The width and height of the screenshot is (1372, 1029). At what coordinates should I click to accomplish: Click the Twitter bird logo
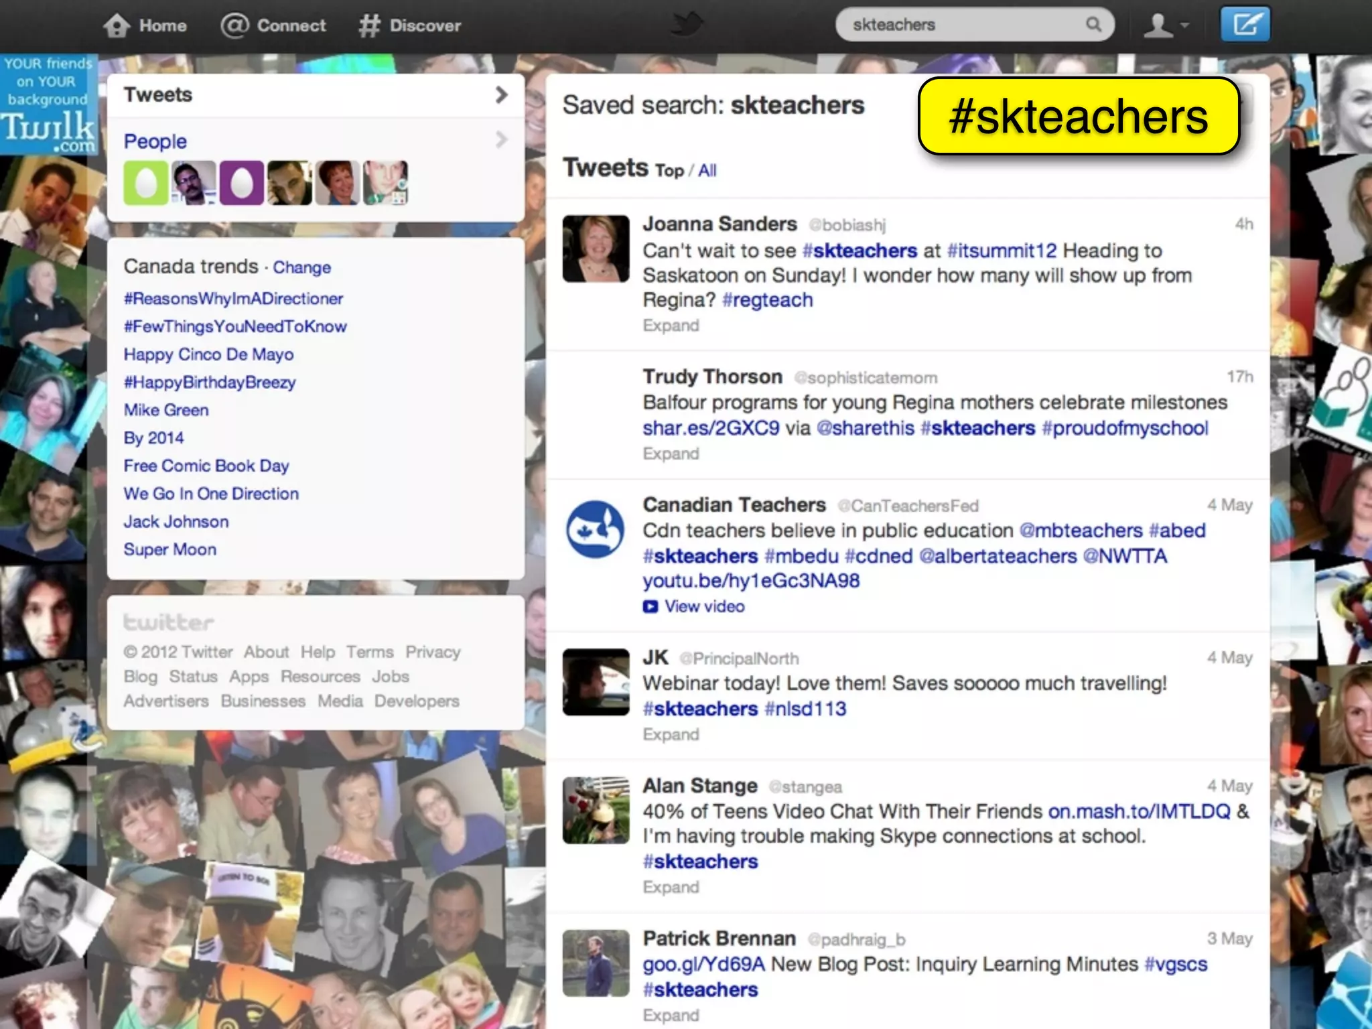point(687,25)
